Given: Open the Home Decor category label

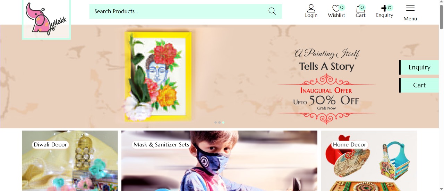Looking at the screenshot, I should [x=350, y=145].
